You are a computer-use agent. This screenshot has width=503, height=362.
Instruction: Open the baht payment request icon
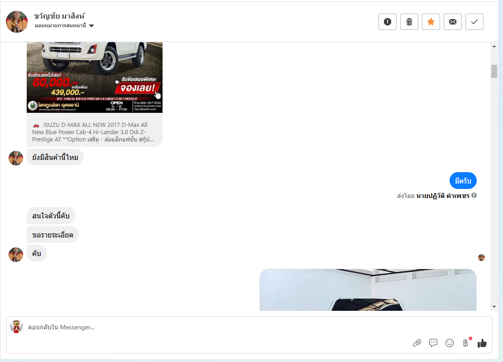point(466,343)
